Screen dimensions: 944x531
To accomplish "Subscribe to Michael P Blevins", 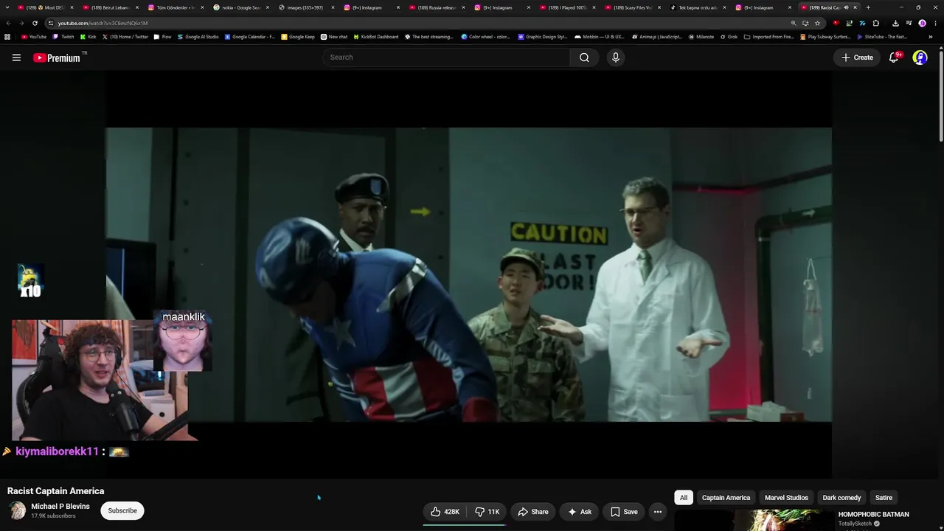I will click(x=122, y=510).
